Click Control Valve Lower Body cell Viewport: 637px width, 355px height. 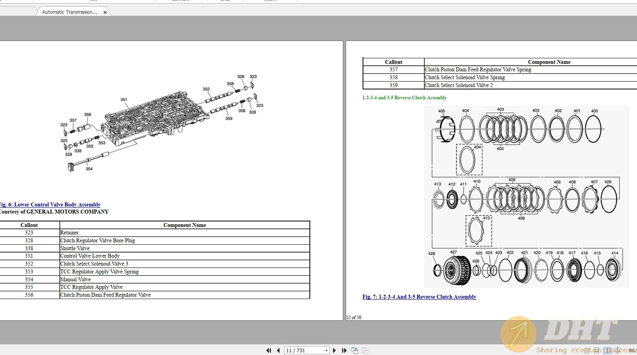click(x=185, y=256)
